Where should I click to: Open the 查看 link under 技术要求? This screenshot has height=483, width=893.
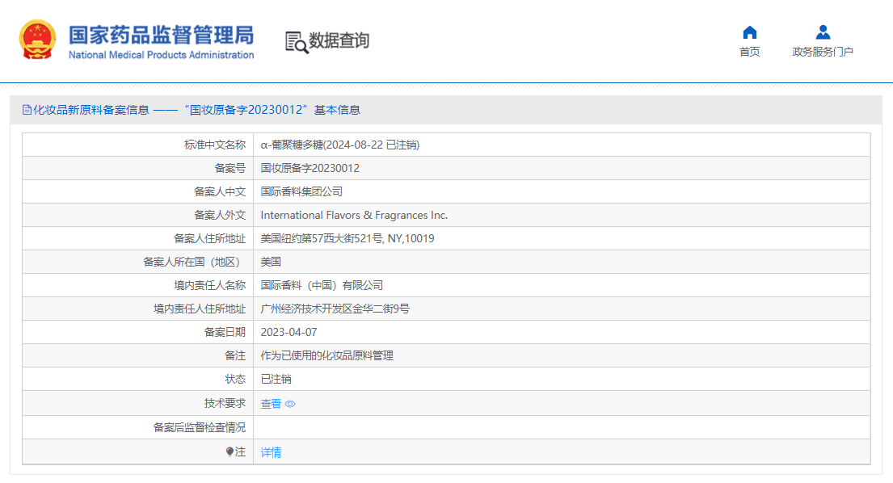pyautogui.click(x=270, y=403)
